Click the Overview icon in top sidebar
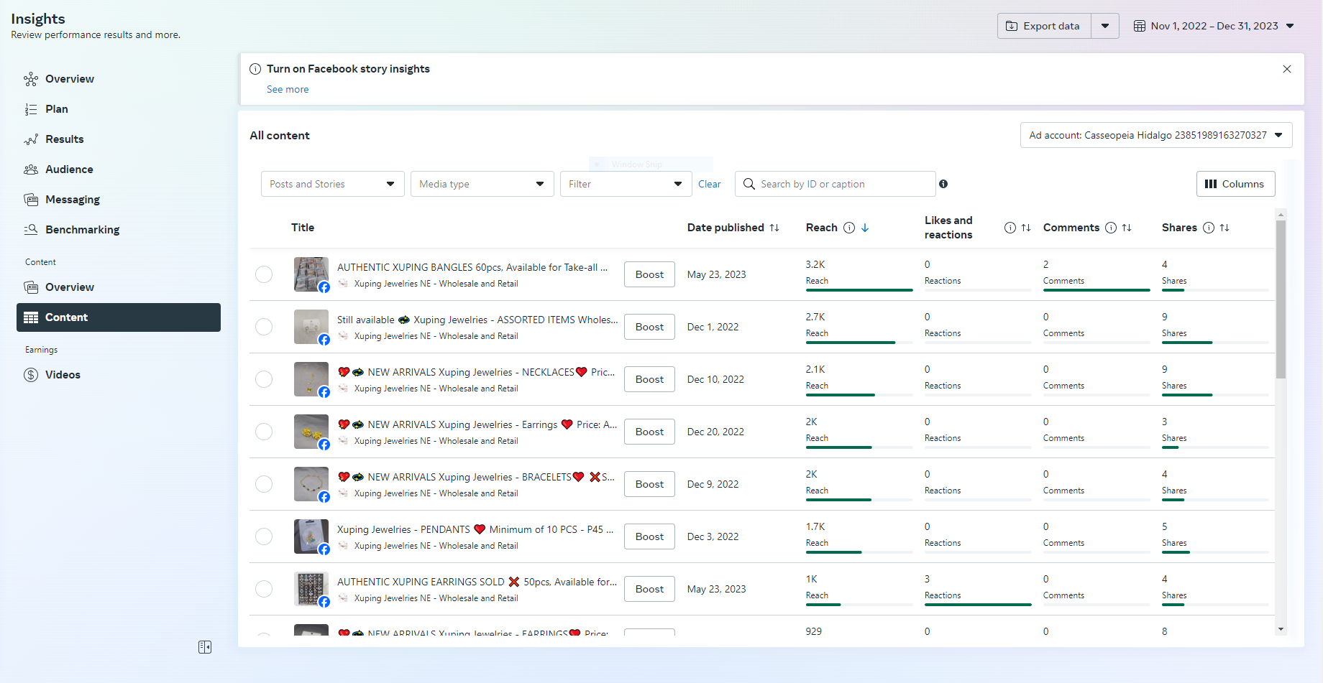The image size is (1323, 683). (31, 79)
